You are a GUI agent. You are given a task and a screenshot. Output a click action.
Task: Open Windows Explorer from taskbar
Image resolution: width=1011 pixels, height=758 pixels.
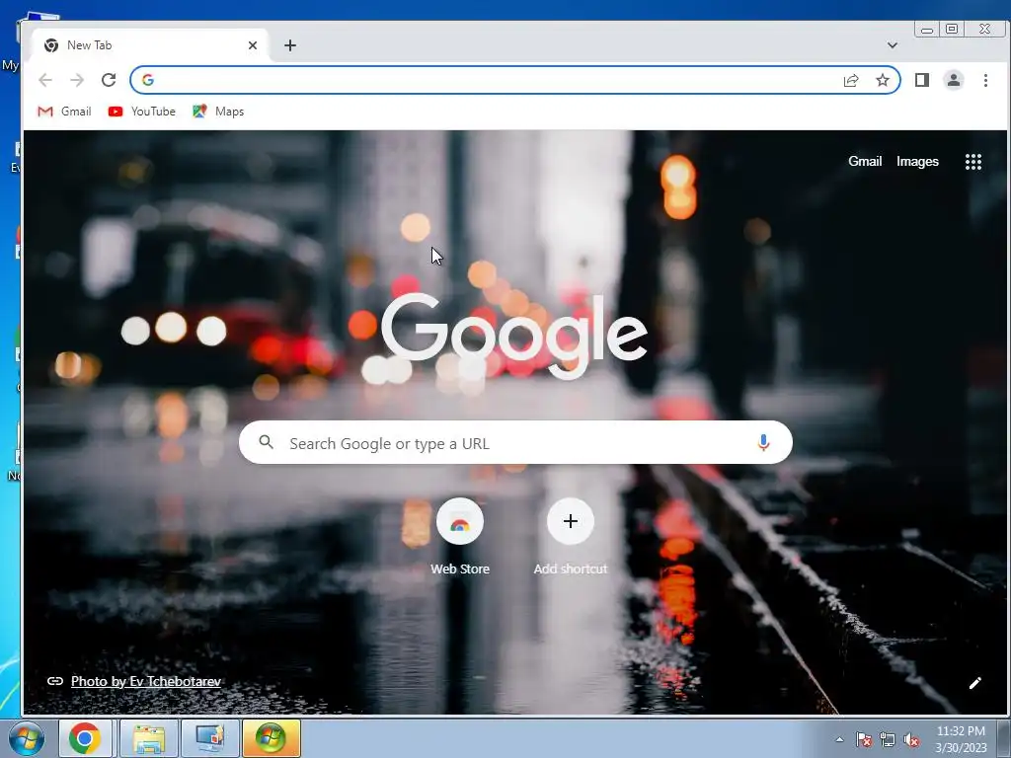pos(149,738)
